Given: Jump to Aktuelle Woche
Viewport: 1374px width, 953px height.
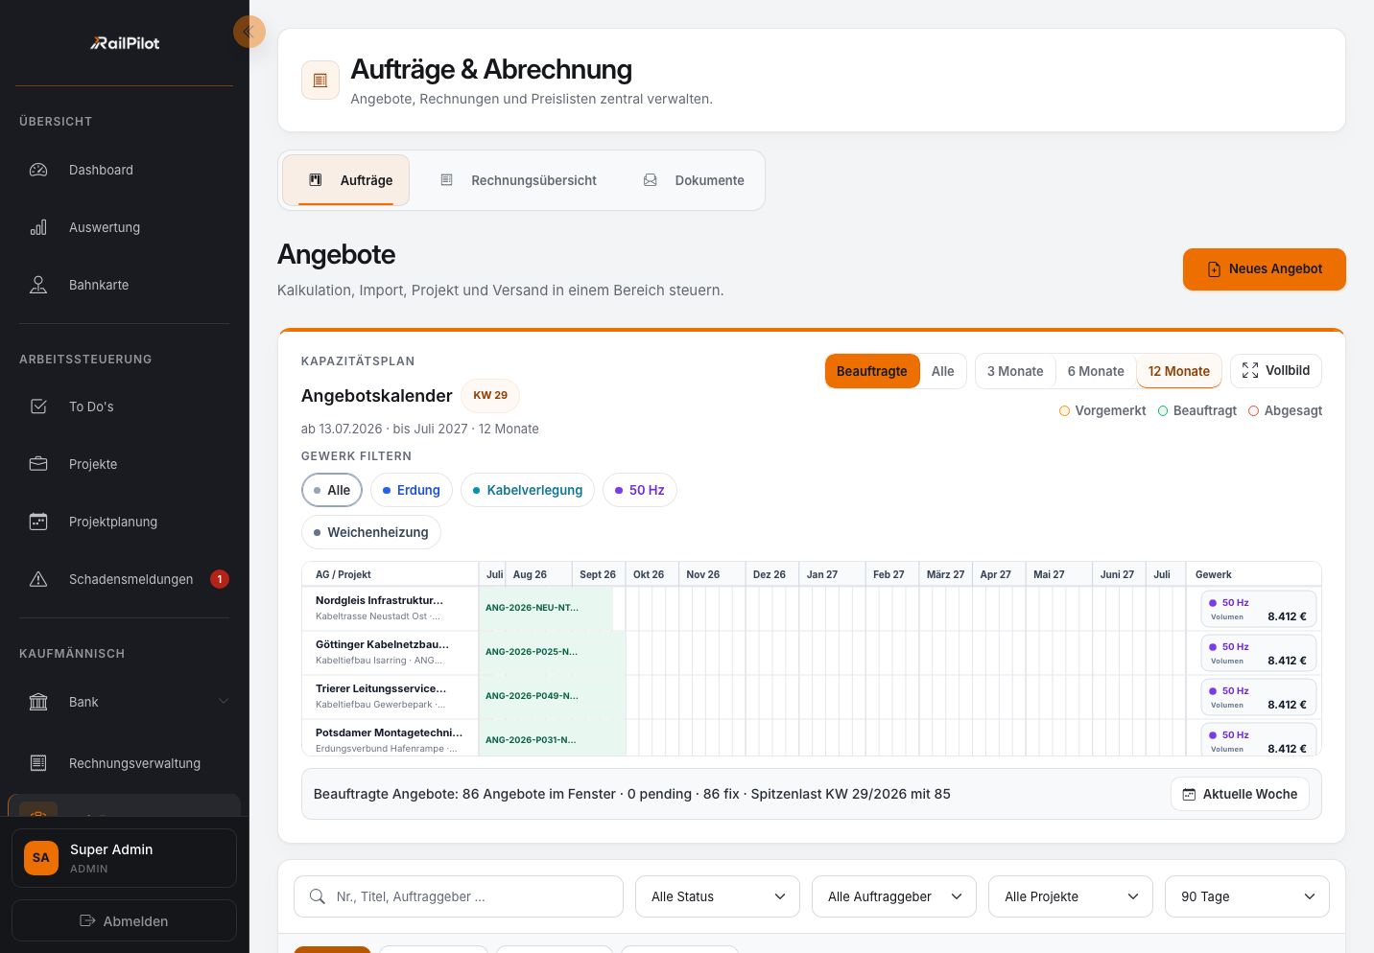Looking at the screenshot, I should 1240,794.
